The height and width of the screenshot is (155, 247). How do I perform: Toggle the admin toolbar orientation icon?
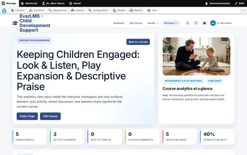pyautogui.click(x=243, y=10)
